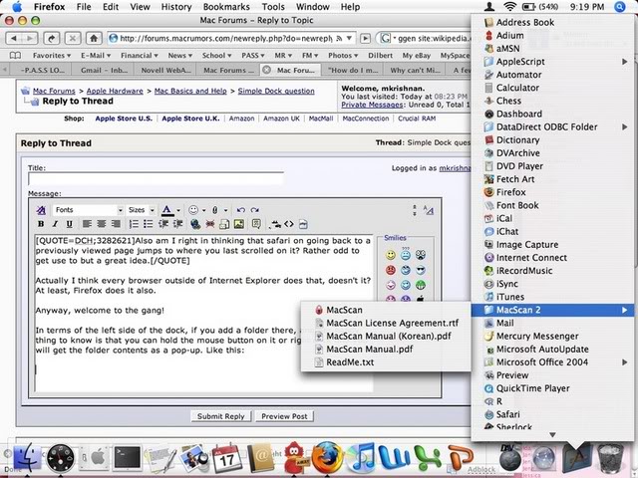Expand the AppleScript submenu
This screenshot has width=638, height=478.
[x=553, y=62]
